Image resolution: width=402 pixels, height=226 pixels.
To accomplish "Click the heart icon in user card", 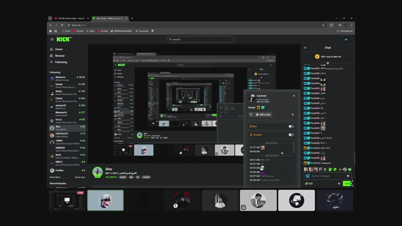I will [x=251, y=115].
